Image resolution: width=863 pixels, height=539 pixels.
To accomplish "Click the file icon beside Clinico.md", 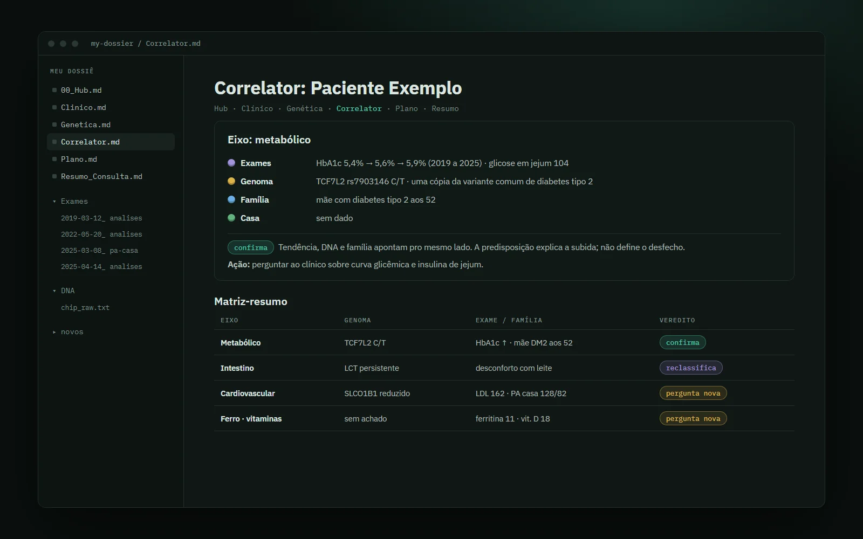I will click(54, 107).
